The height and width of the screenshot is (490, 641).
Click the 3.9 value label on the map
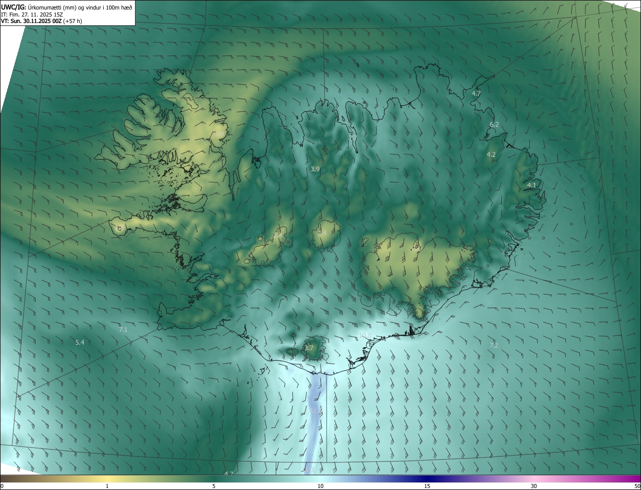315,169
